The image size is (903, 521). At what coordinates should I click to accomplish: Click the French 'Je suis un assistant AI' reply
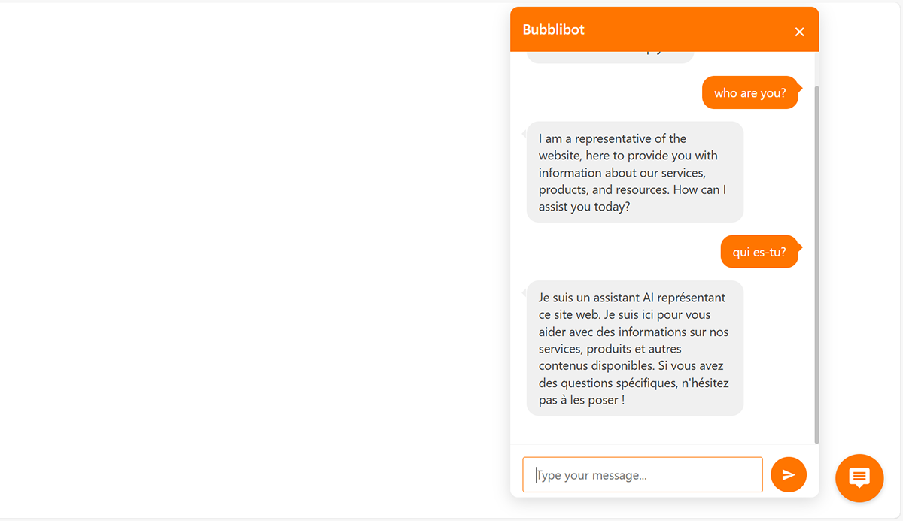[635, 348]
